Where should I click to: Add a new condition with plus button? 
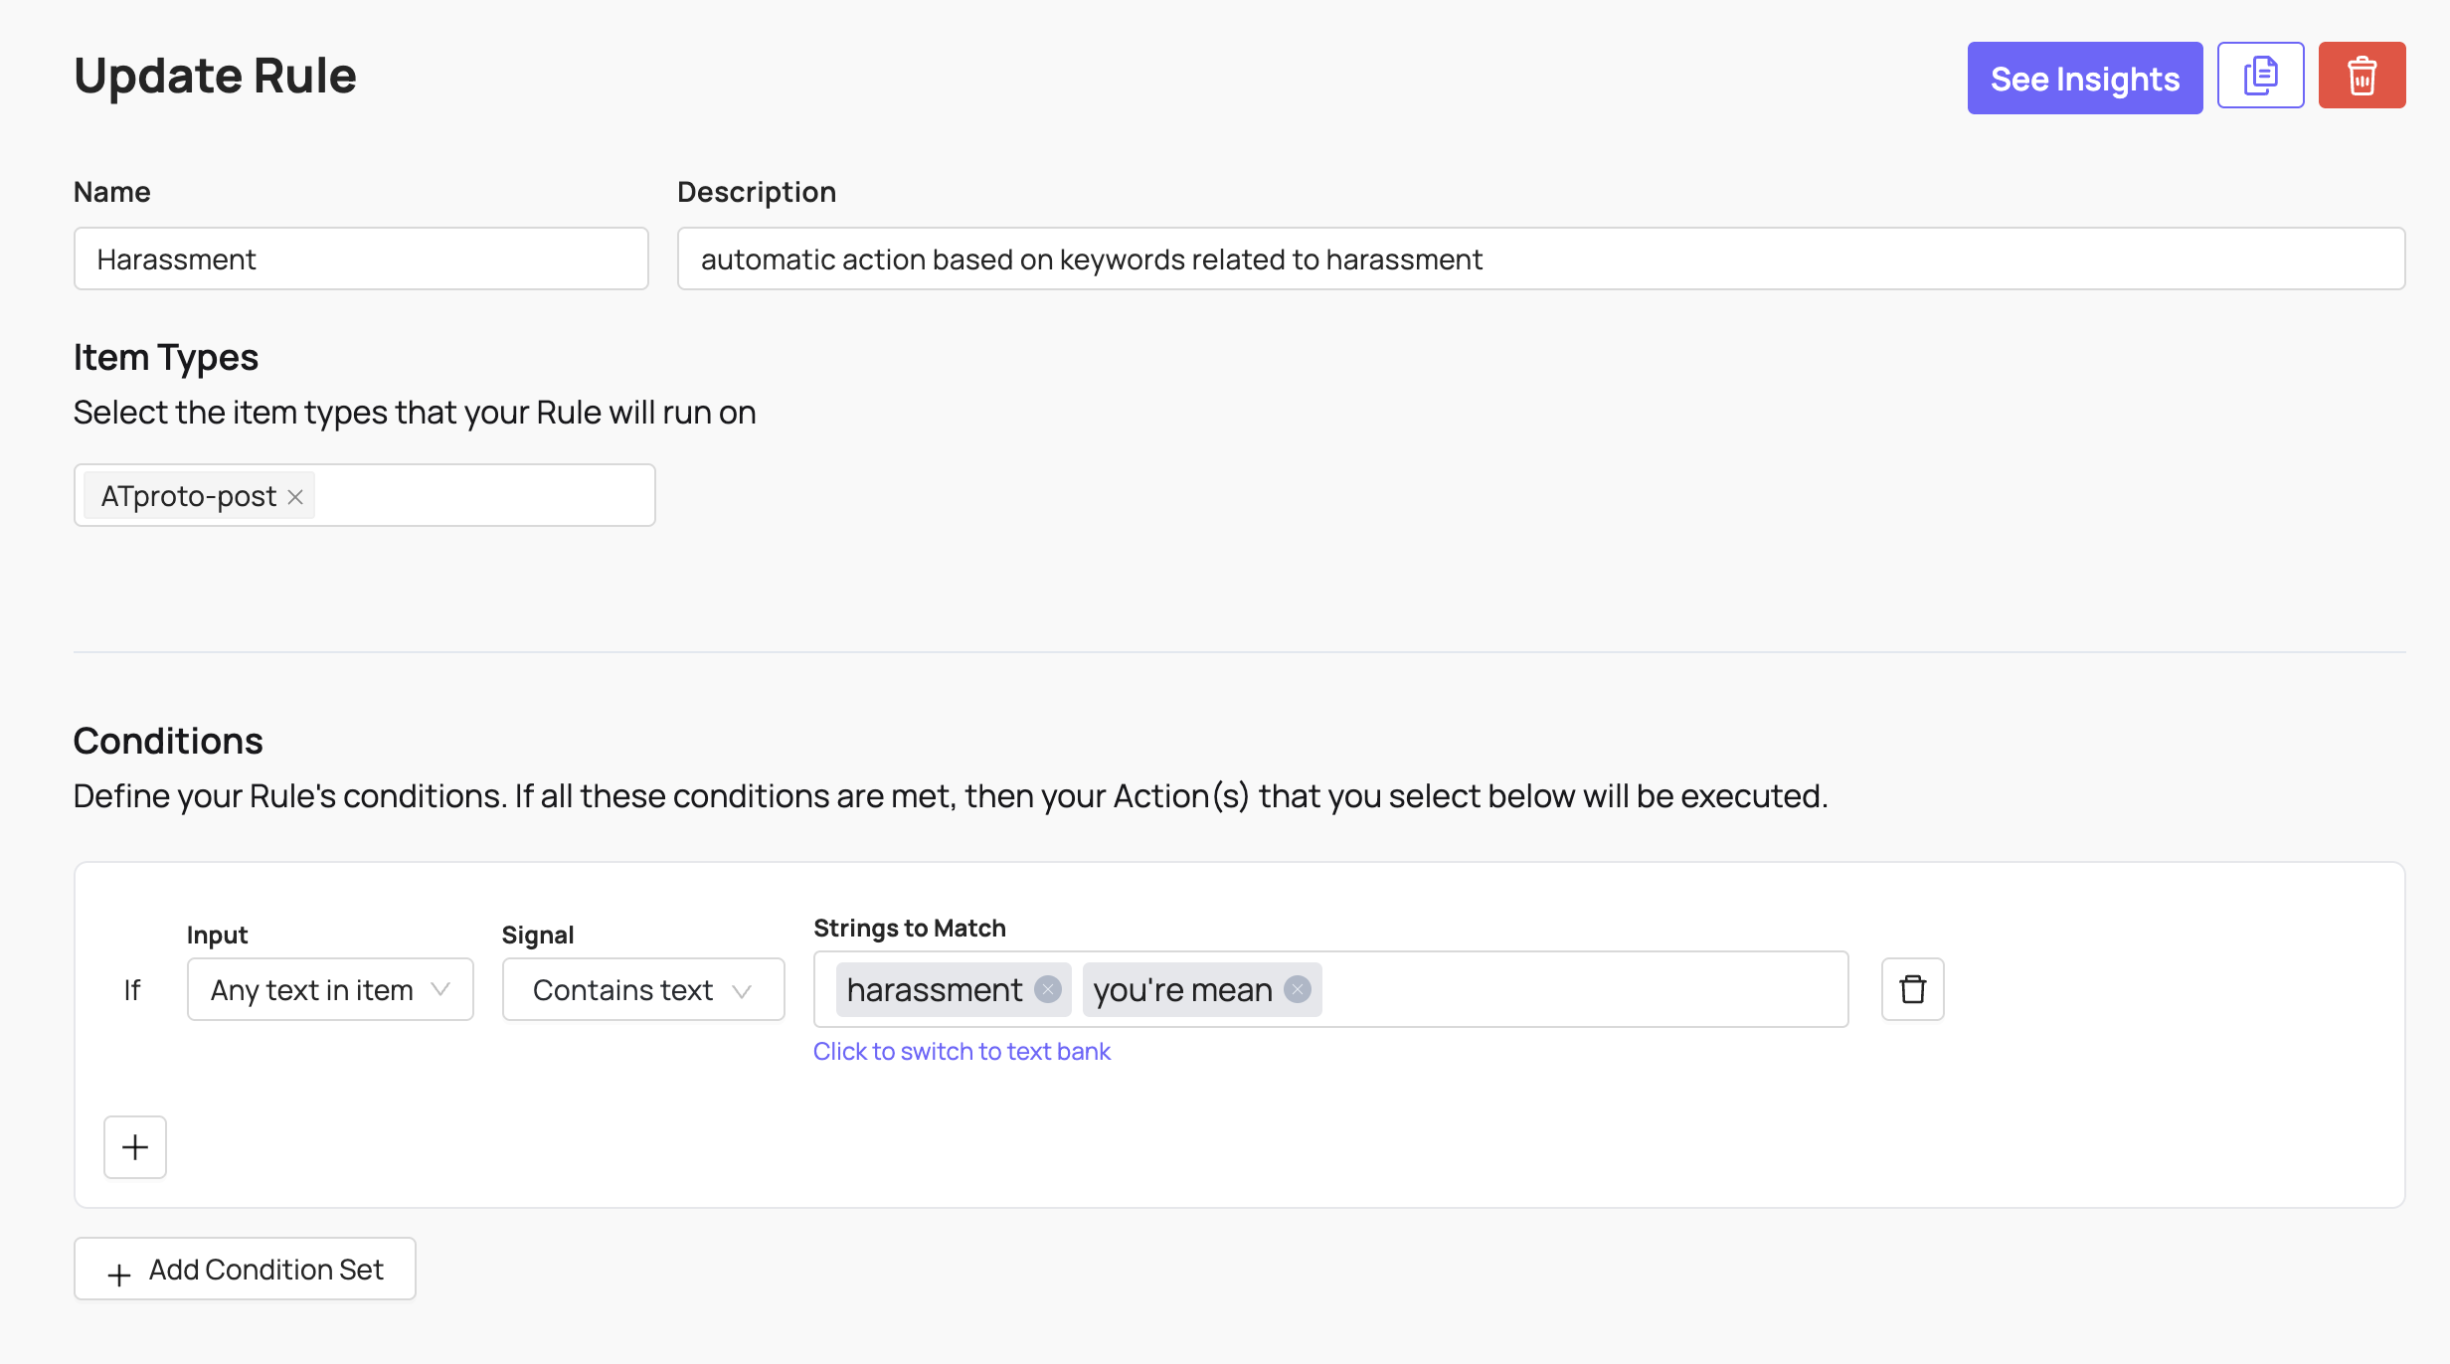coord(135,1147)
